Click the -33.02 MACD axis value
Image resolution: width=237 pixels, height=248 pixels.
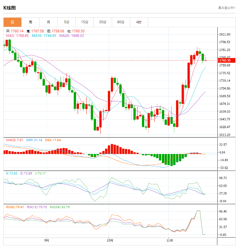coord(224,168)
